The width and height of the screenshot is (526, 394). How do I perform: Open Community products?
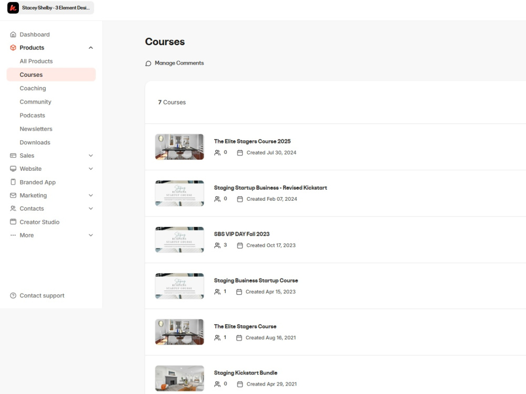tap(36, 102)
